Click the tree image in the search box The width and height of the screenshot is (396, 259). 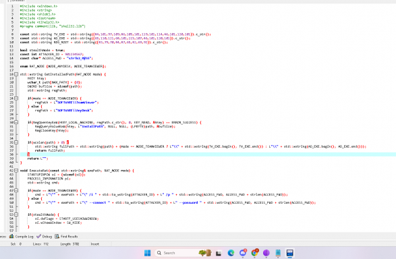(205, 253)
